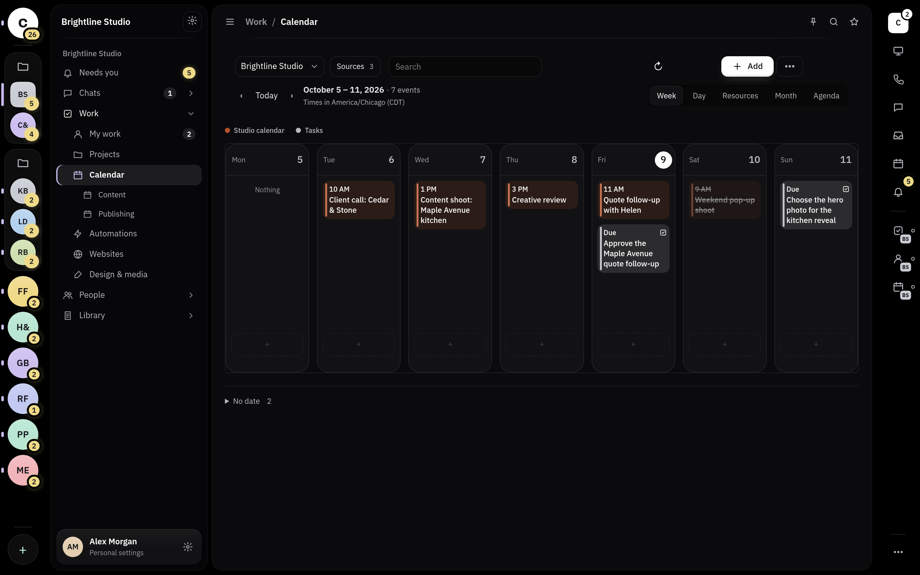920x575 pixels.
Task: Expand the Chats section chevron
Action: pyautogui.click(x=191, y=93)
